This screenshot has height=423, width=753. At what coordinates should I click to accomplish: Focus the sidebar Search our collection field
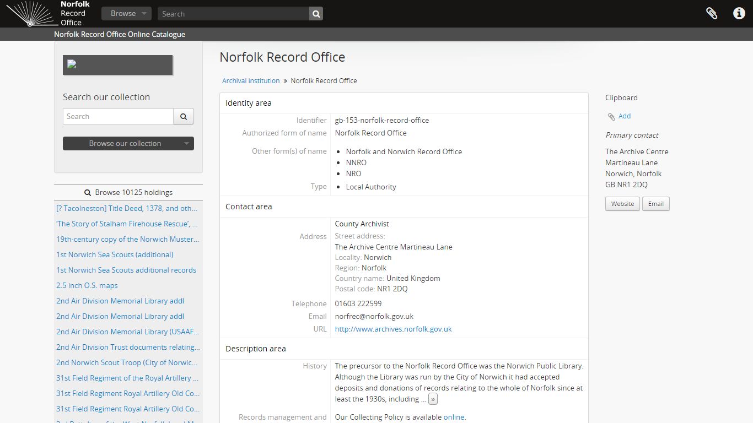(118, 116)
